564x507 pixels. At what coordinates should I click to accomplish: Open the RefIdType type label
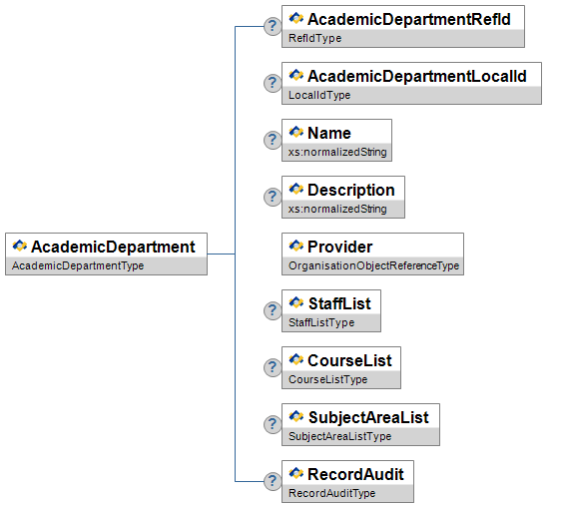(x=315, y=38)
